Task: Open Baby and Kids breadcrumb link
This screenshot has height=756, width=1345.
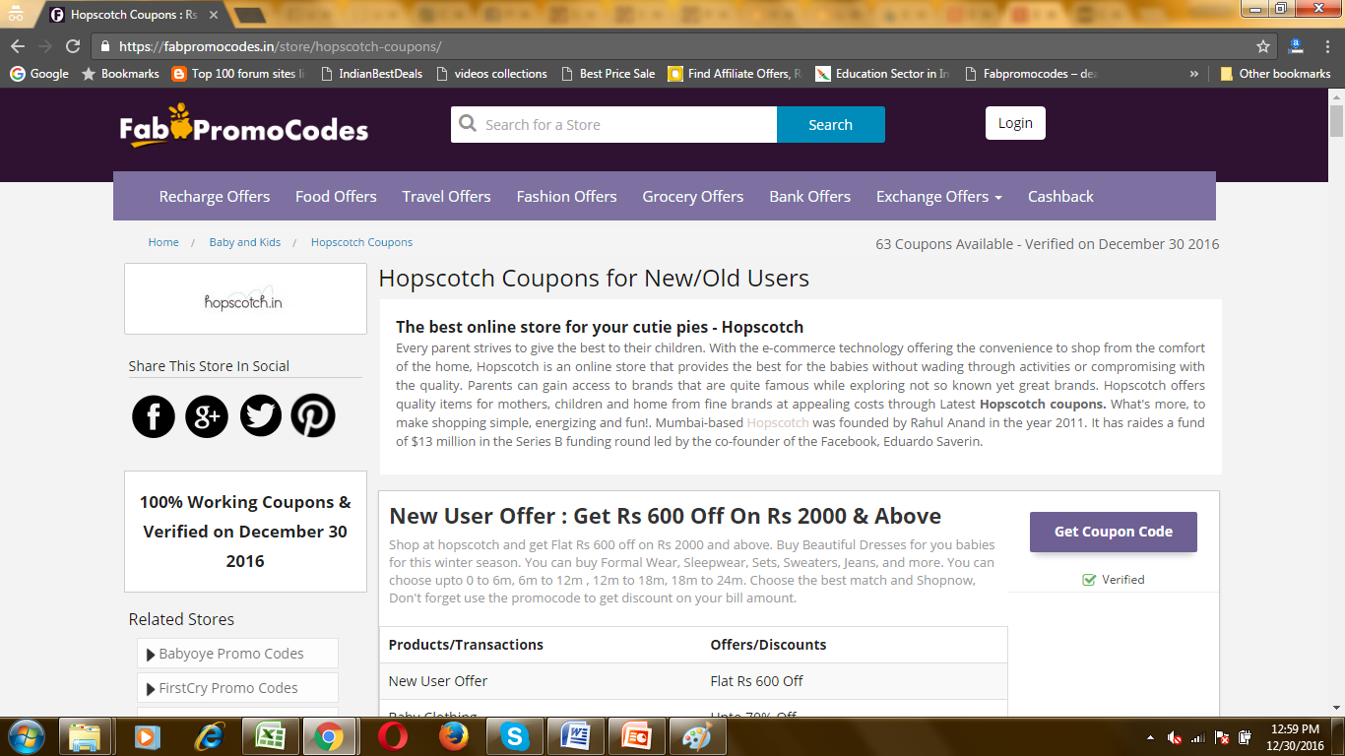Action: pyautogui.click(x=245, y=242)
